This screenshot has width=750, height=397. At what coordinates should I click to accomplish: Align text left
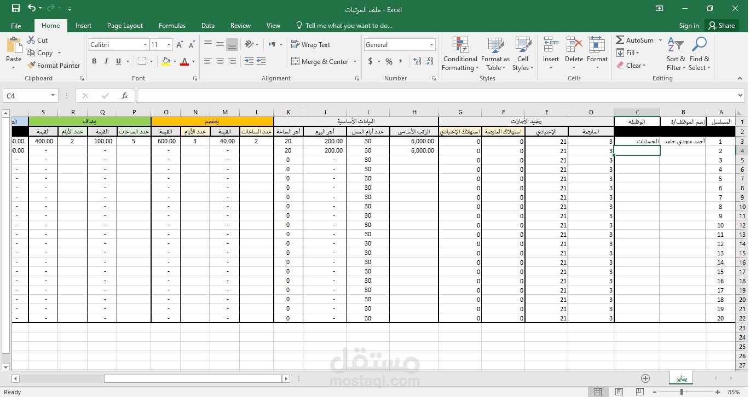[x=208, y=61]
